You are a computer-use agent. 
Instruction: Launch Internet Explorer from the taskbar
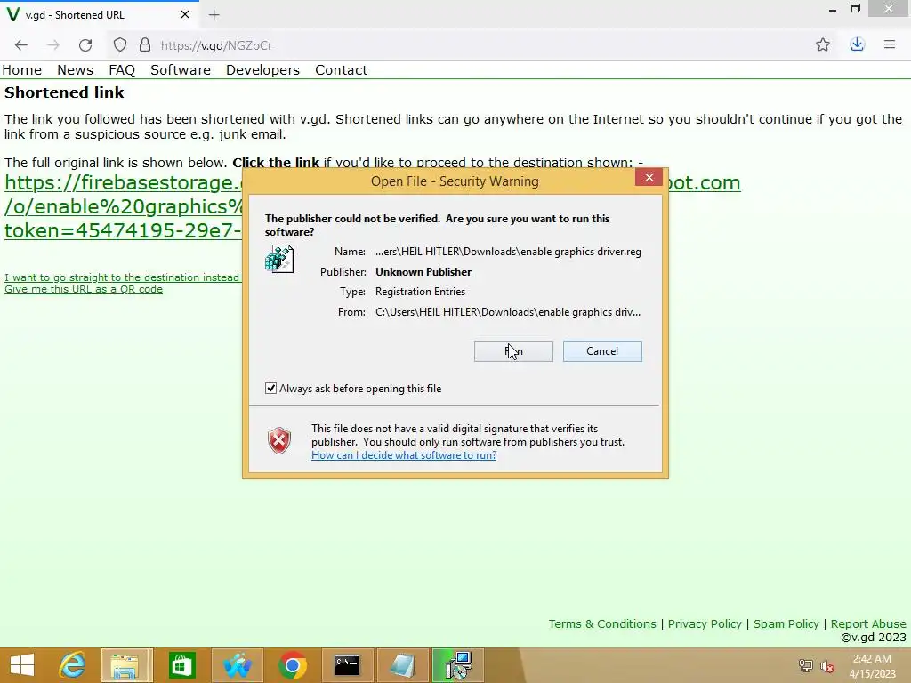point(72,665)
